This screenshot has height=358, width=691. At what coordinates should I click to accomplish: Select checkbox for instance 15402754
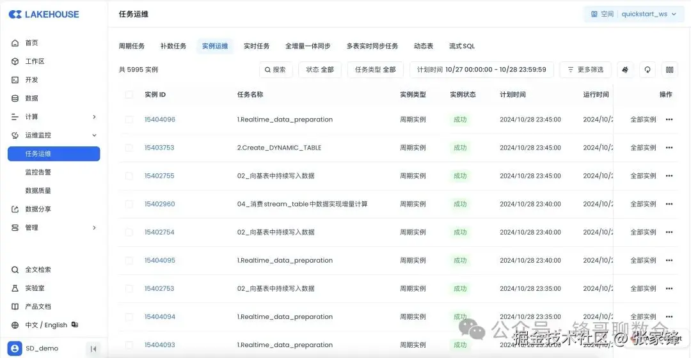[129, 232]
